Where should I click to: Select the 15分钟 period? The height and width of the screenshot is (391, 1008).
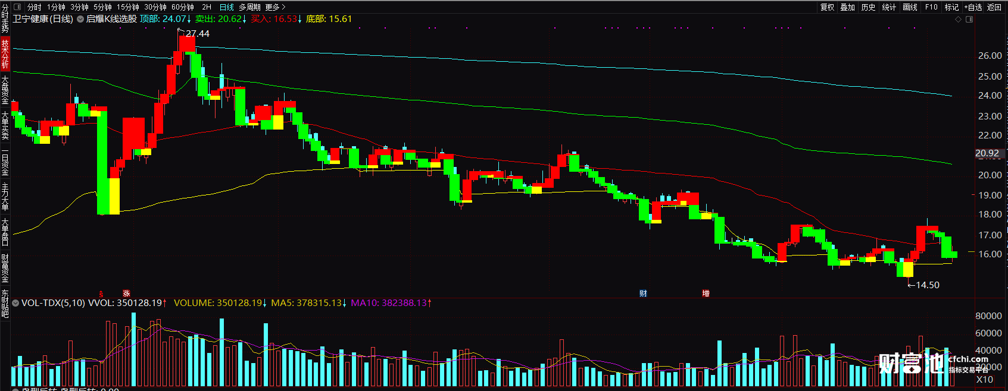128,7
